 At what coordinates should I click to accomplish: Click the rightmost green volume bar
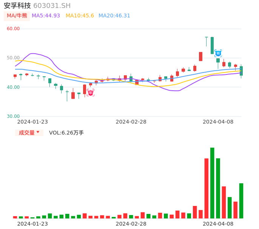241,201
